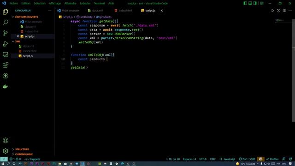Open Explorer panel more actions ellipsis

(49, 11)
